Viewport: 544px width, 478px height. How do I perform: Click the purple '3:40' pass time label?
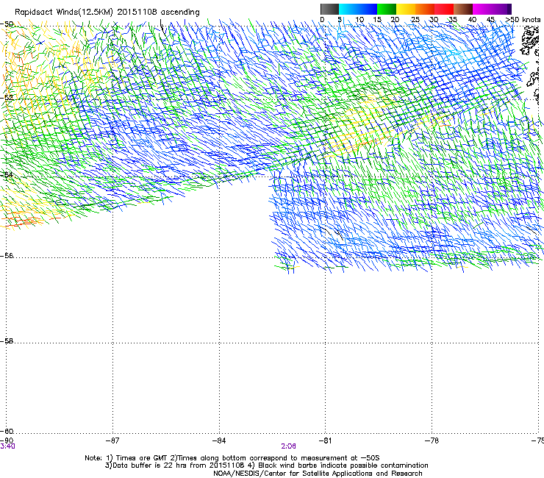(x=7, y=446)
